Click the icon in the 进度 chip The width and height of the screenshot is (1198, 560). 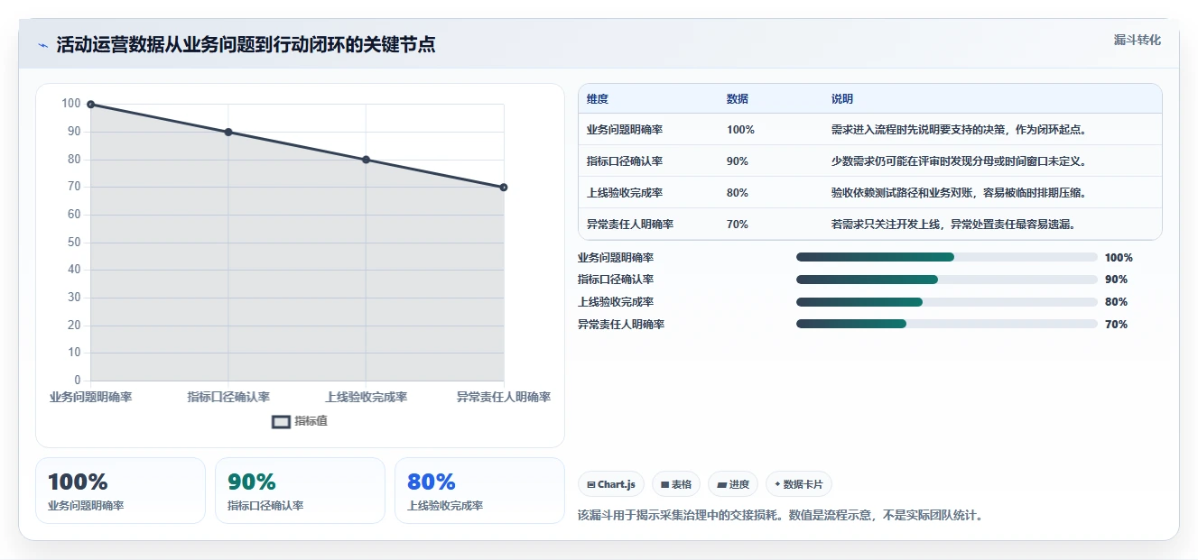(721, 485)
